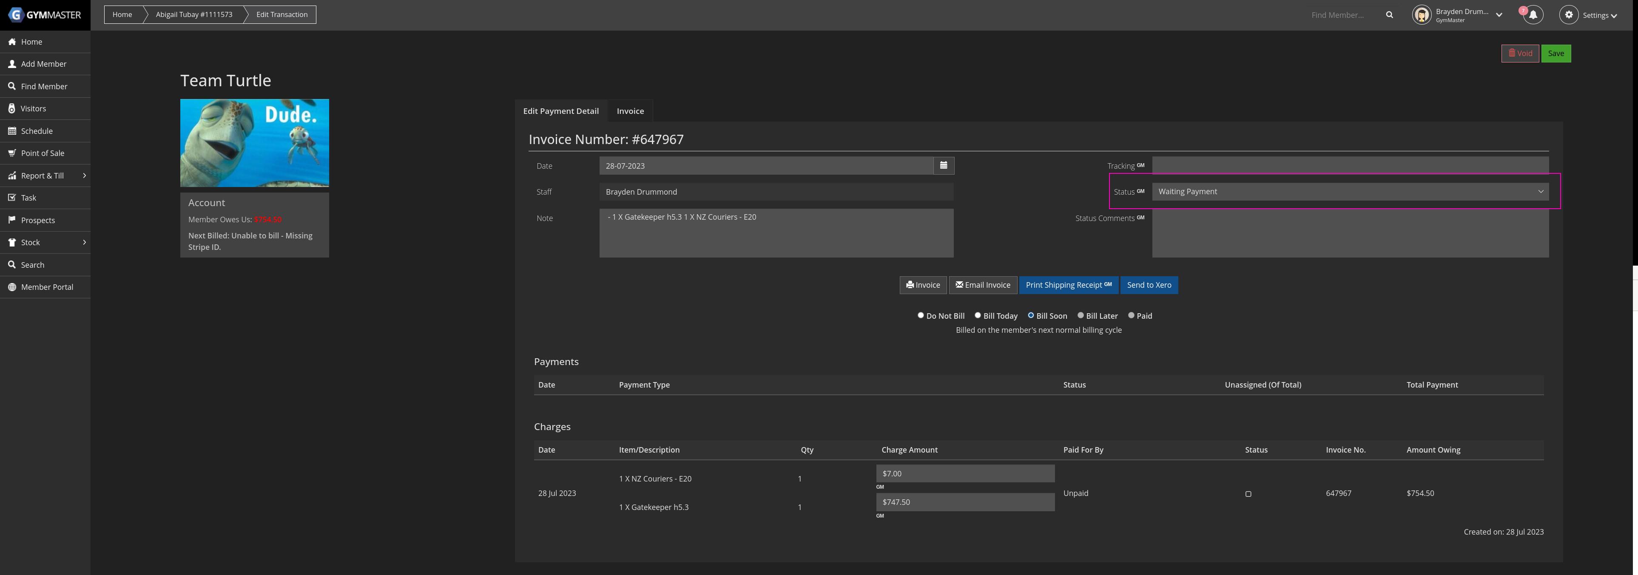
Task: Select the Bill Today radio option
Action: coord(978,315)
